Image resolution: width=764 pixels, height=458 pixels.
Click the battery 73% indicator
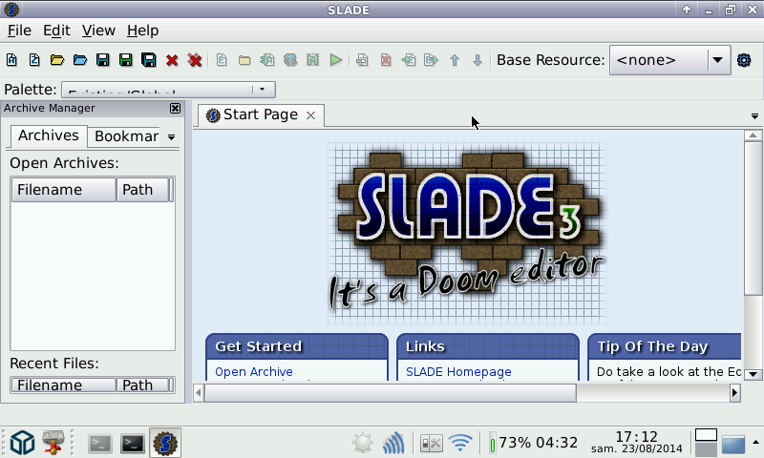pyautogui.click(x=534, y=443)
